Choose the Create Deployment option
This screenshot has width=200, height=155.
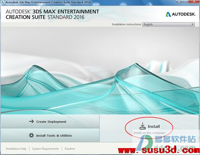click(50, 122)
